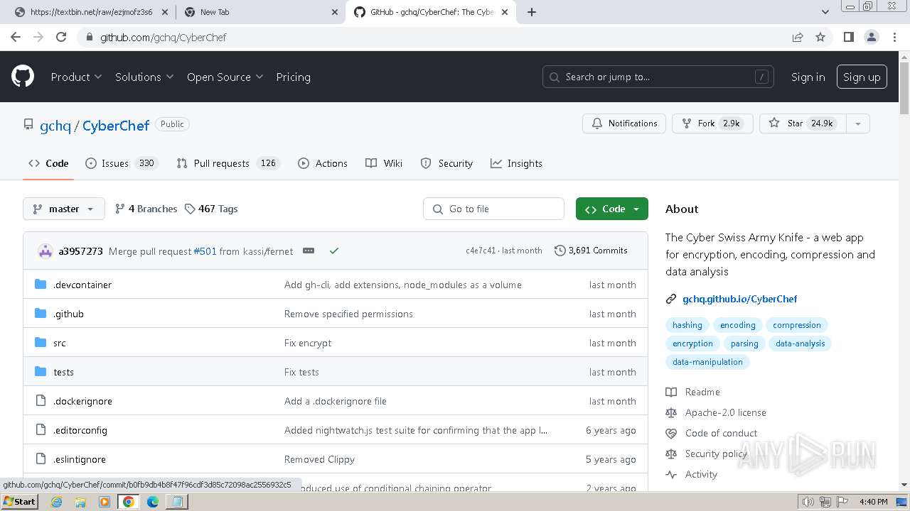This screenshot has width=910, height=511.
Task: Open the Product dropdown menu
Action: pos(76,77)
